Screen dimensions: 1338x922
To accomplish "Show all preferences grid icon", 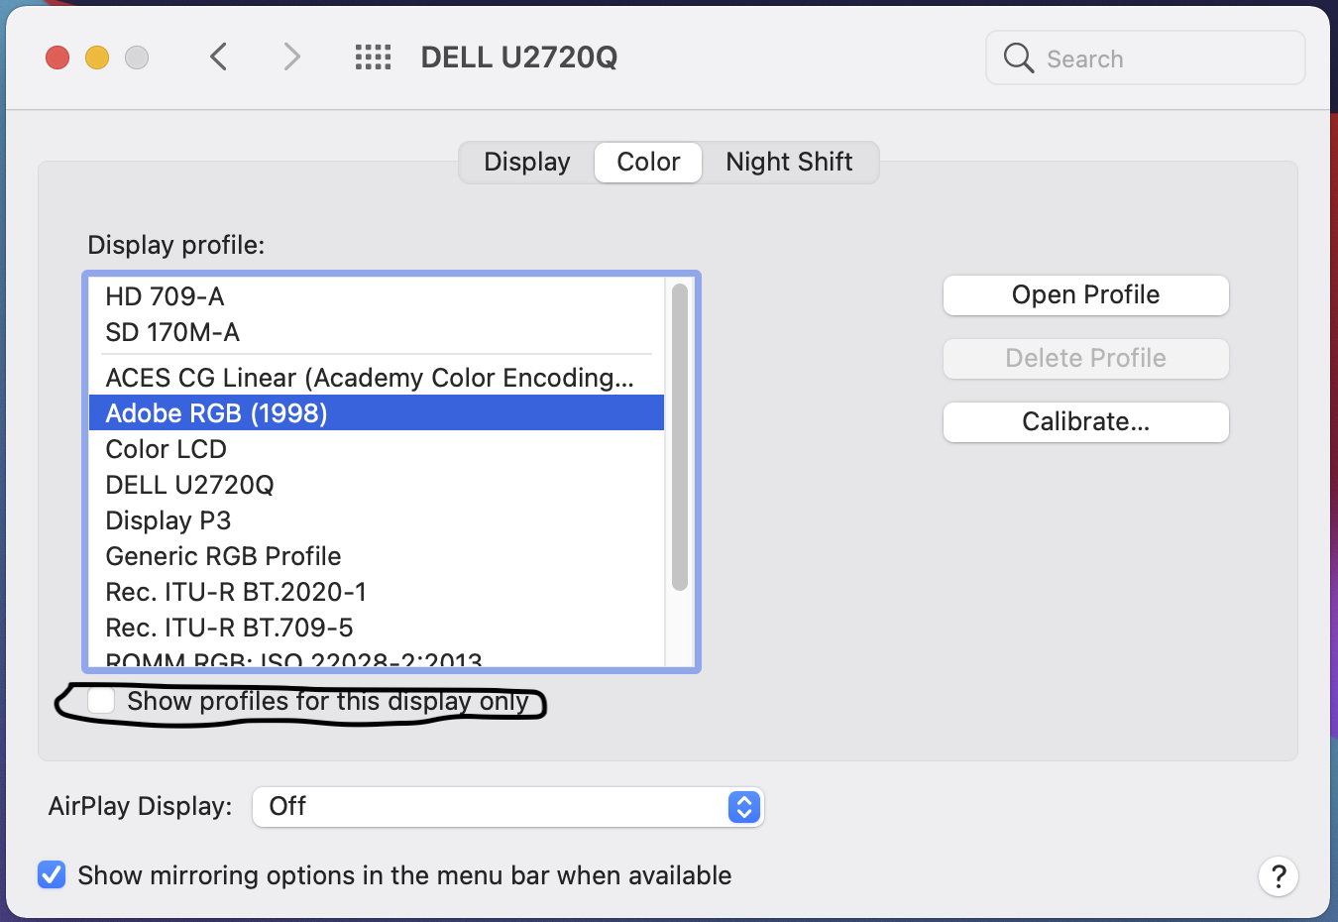I will pyautogui.click(x=374, y=58).
